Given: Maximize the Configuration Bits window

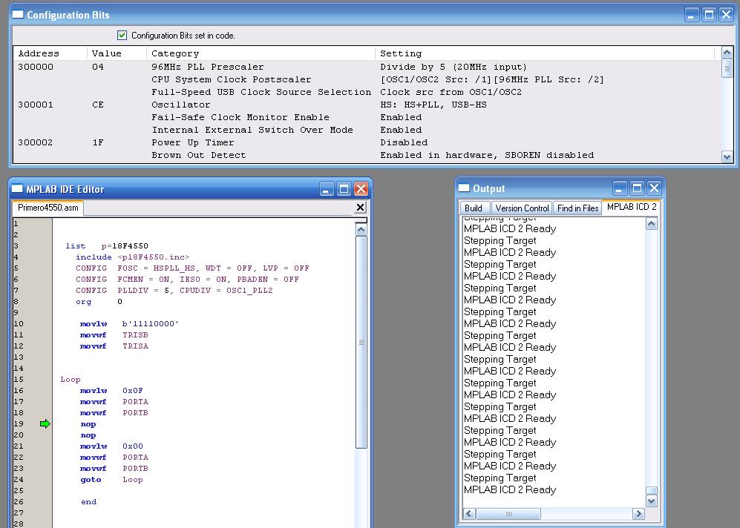Looking at the screenshot, I should (x=709, y=15).
